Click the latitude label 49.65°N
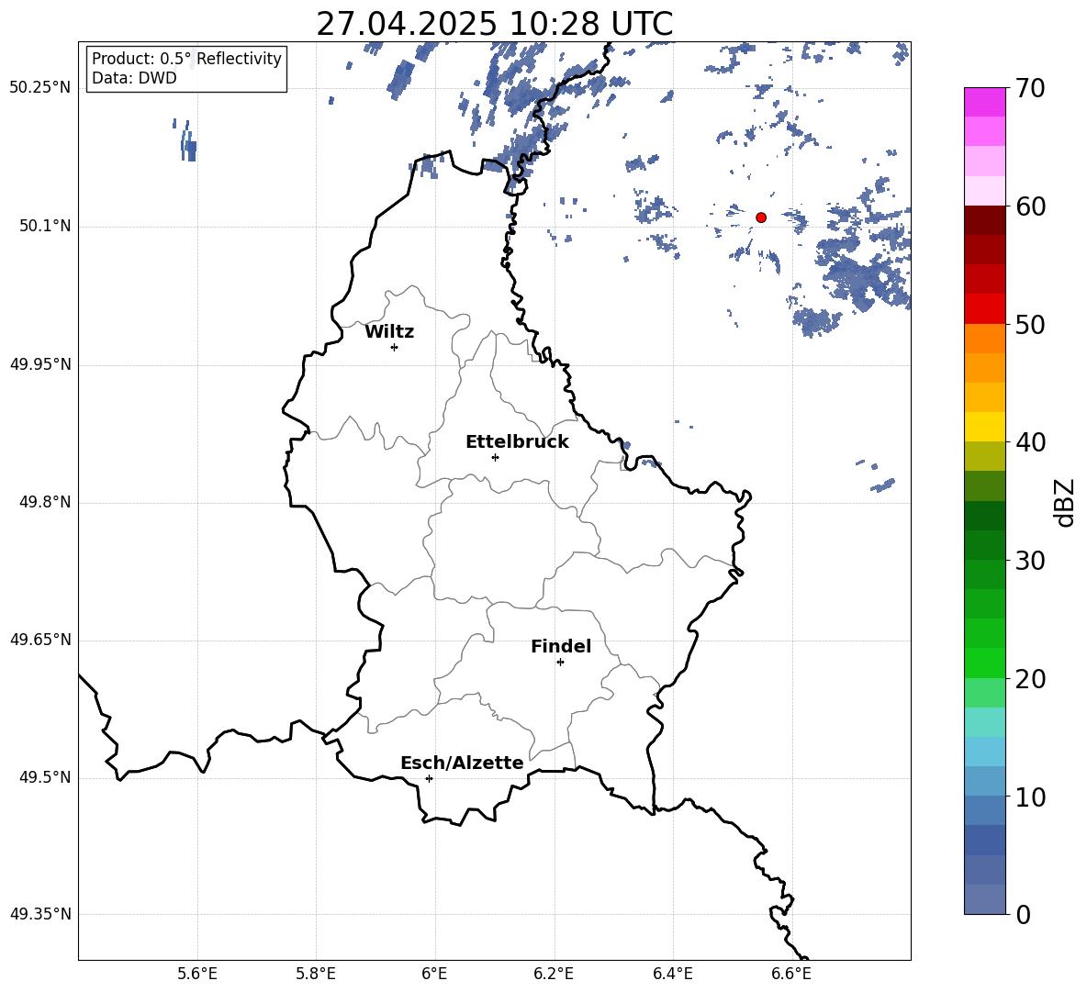The height and width of the screenshot is (992, 1087). click(40, 640)
